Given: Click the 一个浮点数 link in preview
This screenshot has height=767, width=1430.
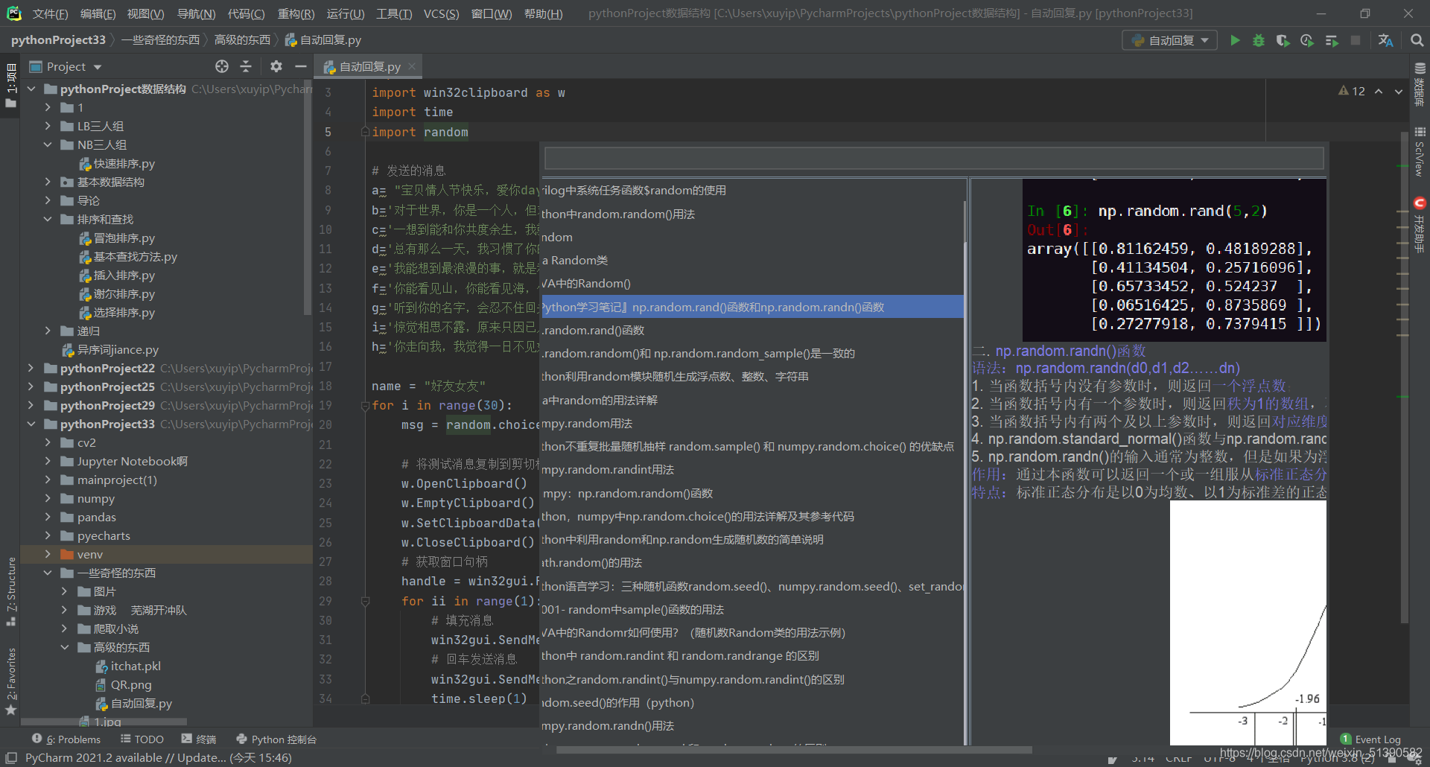Looking at the screenshot, I should tap(1250, 386).
